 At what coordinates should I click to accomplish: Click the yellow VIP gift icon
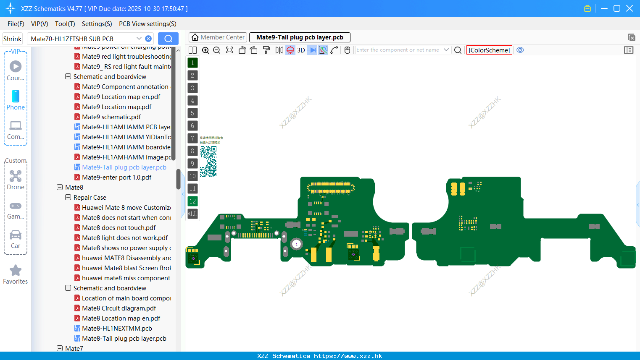tap(587, 8)
